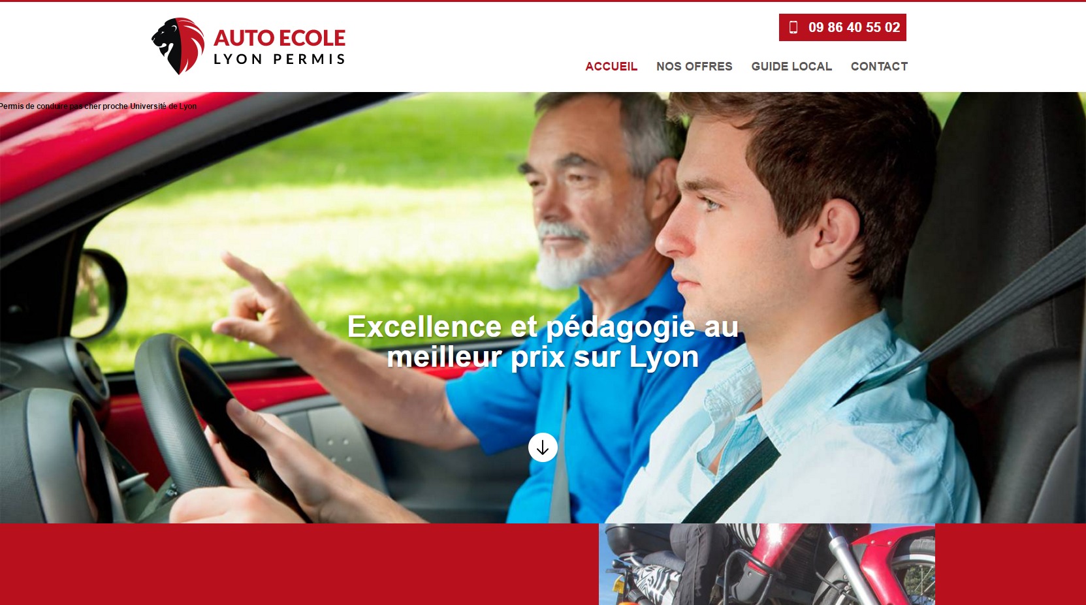Call the 09 86 40 55 02 button

(842, 27)
